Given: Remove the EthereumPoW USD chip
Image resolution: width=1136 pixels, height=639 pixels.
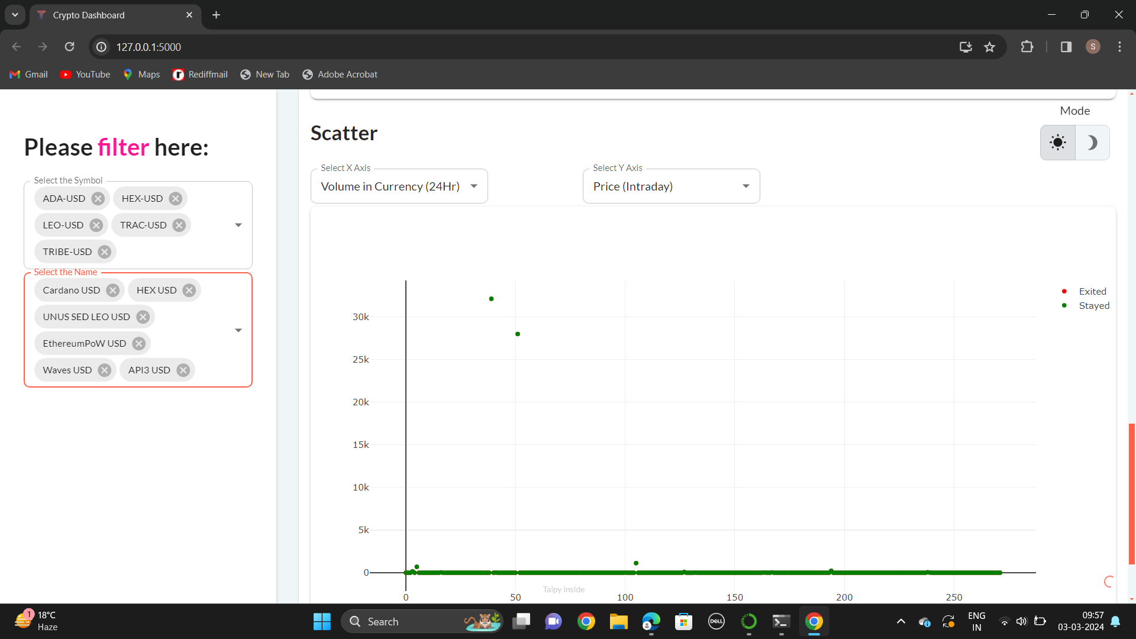Looking at the screenshot, I should point(139,344).
